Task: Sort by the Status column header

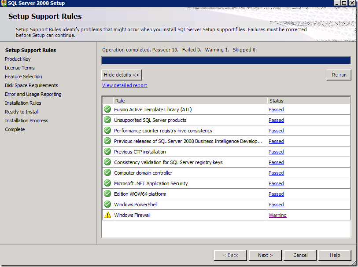Action: tap(309, 101)
